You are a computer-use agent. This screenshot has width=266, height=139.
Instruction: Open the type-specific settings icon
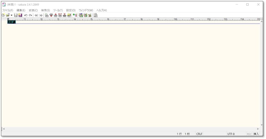click(85, 15)
